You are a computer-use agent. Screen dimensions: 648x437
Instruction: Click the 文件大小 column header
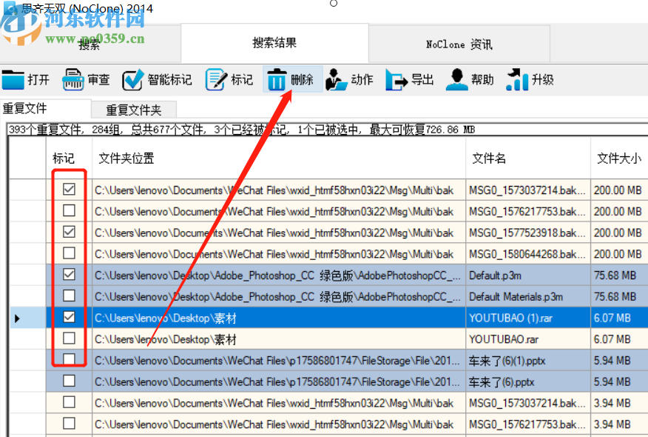[620, 157]
